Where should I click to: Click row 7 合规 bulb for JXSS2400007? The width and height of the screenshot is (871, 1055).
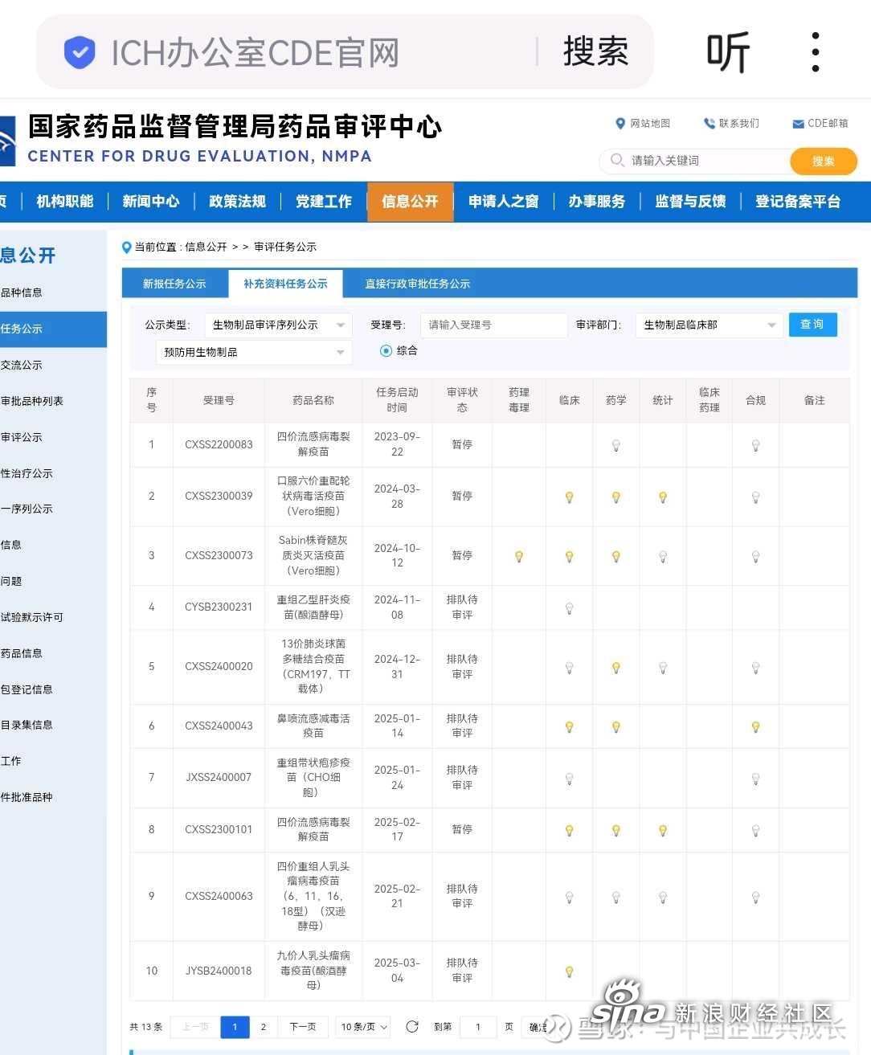click(x=756, y=779)
